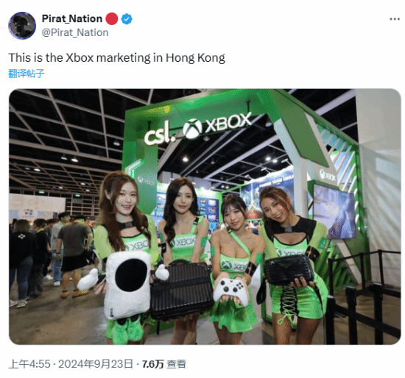Click the csl. logo on the booth sign
This screenshot has width=405, height=378.
[x=161, y=134]
